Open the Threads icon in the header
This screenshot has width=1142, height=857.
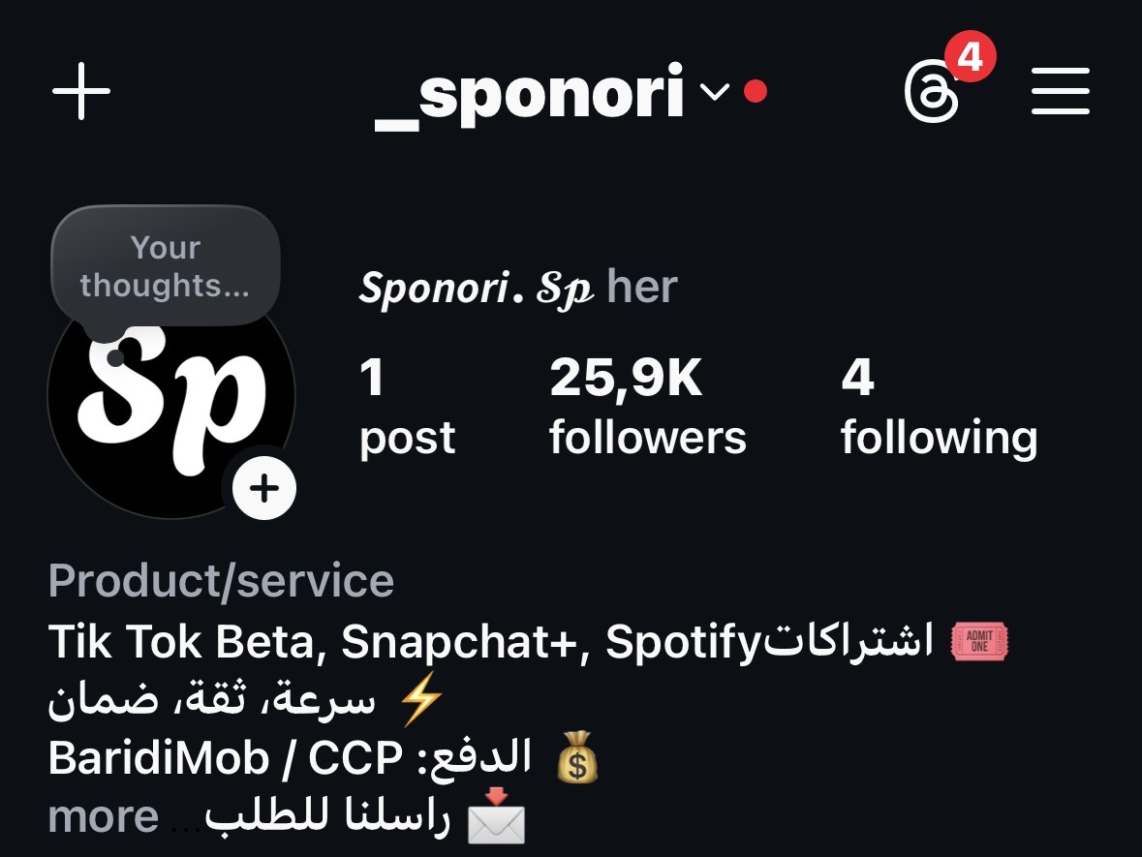(x=932, y=91)
